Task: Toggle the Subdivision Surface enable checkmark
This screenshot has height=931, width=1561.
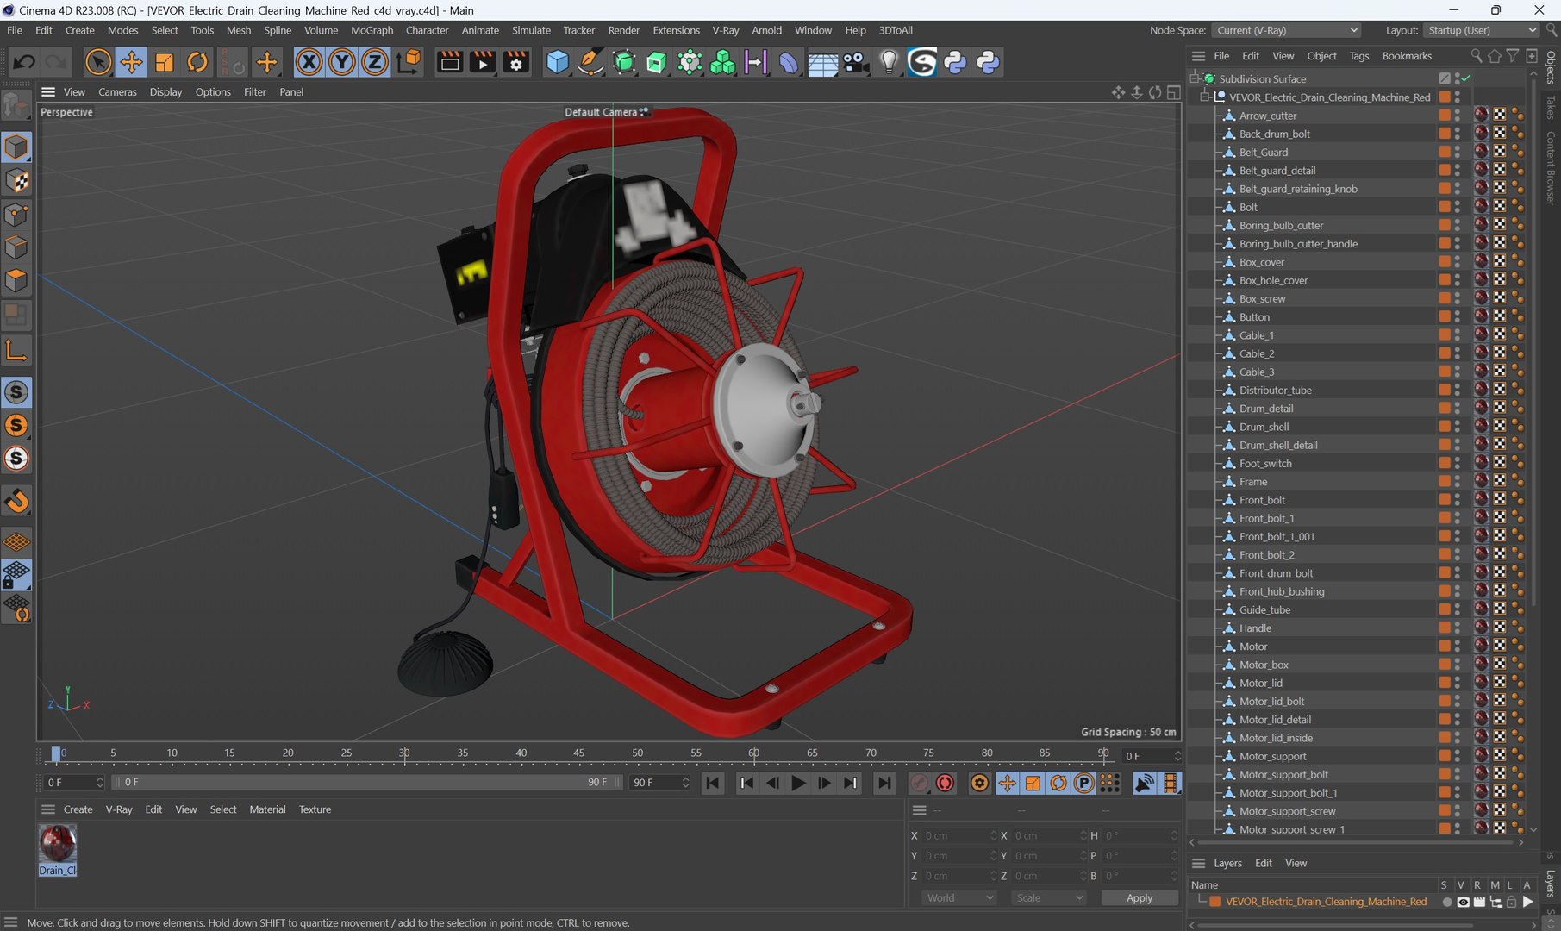Action: (x=1465, y=78)
